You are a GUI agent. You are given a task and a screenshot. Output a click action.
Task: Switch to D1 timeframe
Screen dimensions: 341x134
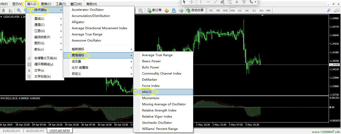click(254, 11)
